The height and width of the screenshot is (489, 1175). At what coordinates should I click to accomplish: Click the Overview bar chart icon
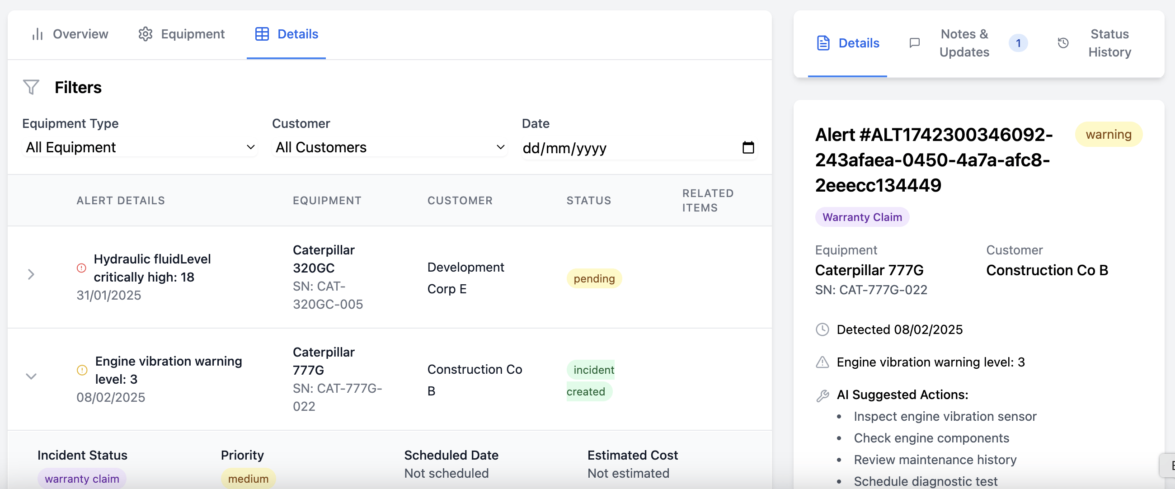coord(37,34)
